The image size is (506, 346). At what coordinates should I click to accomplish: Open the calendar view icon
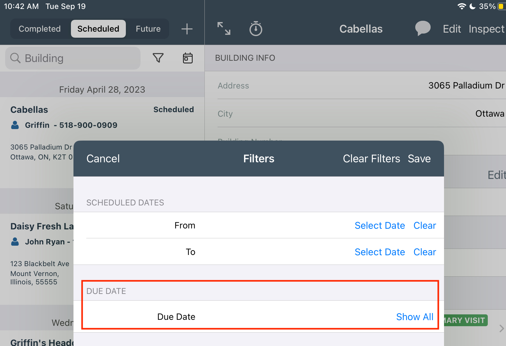(188, 58)
